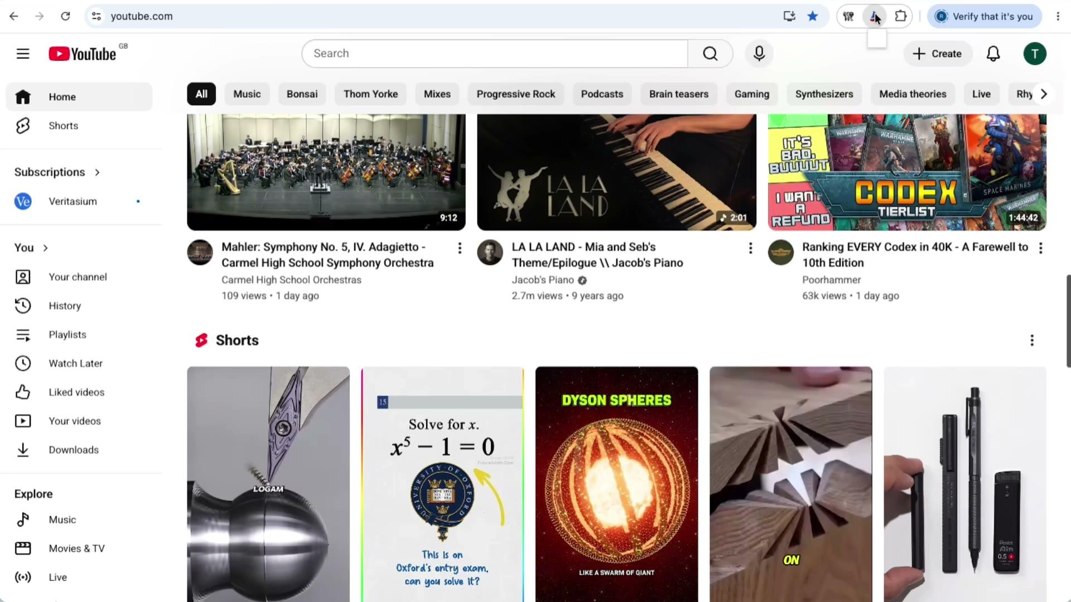Open the Shorts section options menu
This screenshot has width=1071, height=602.
(1032, 341)
